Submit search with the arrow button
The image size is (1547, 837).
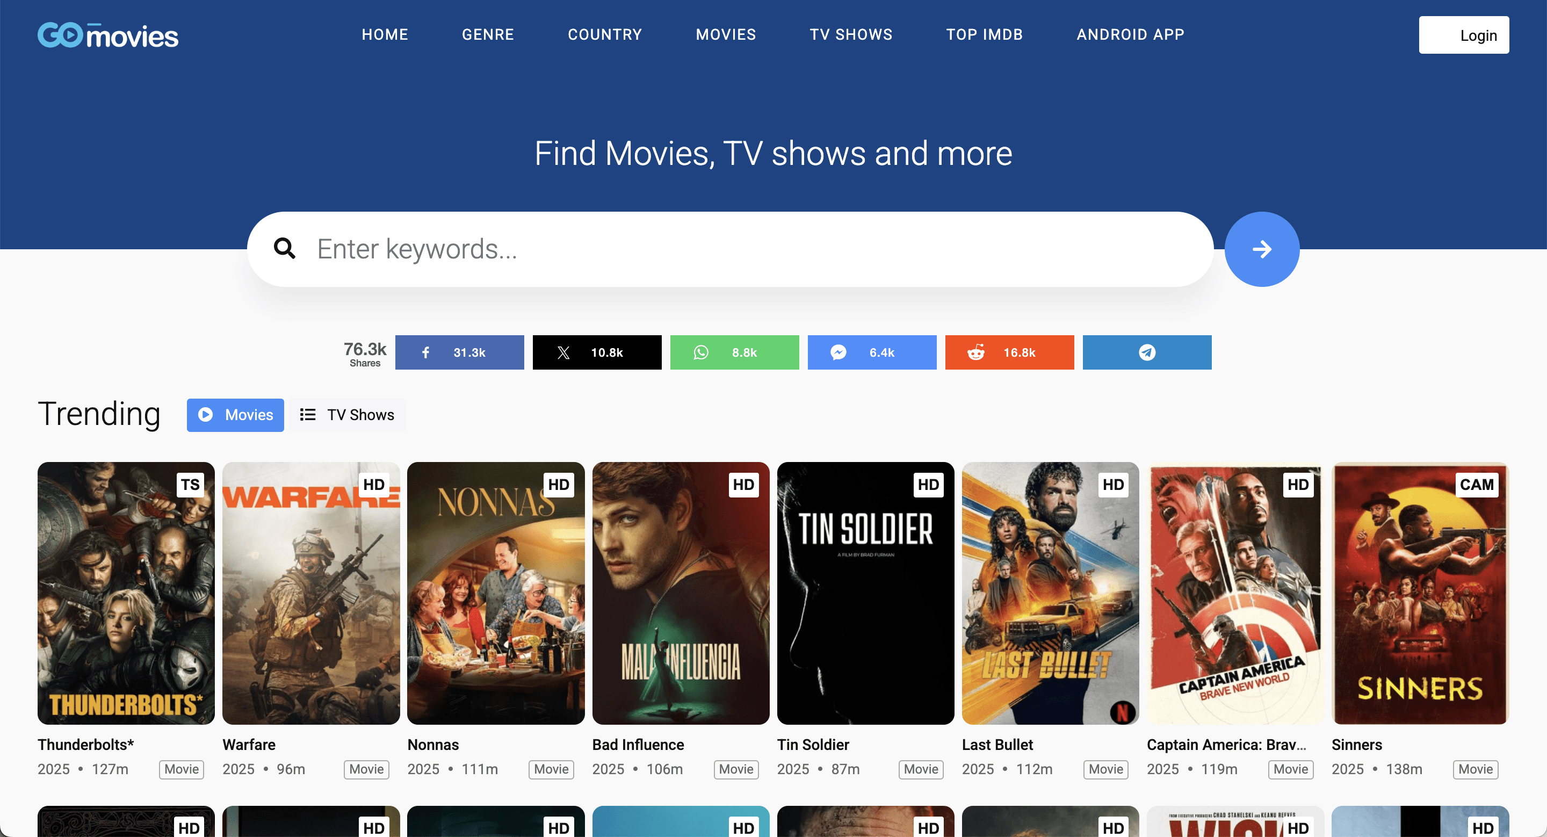[1262, 249]
